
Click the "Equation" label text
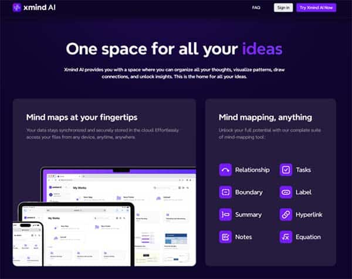click(x=308, y=237)
